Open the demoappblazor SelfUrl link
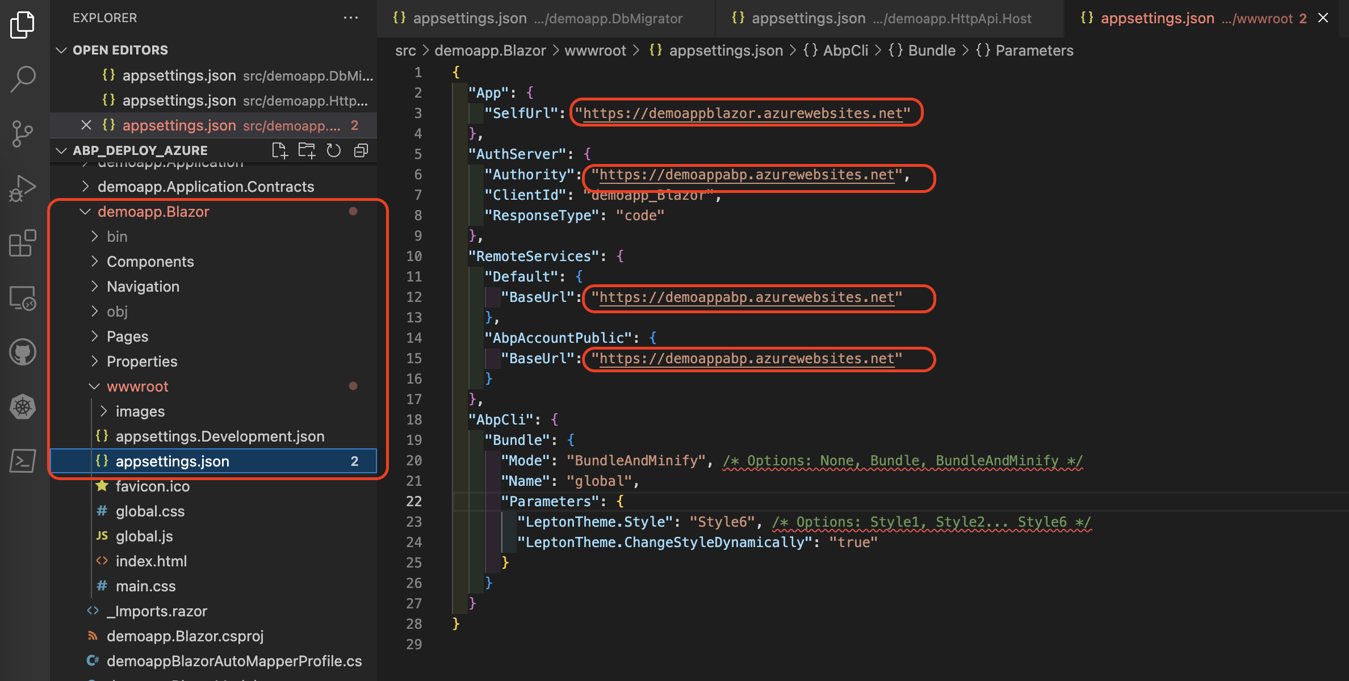The height and width of the screenshot is (681, 1349). (x=743, y=113)
